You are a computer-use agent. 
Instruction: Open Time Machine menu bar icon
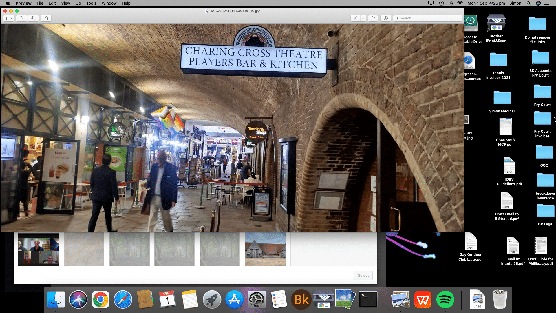441,3
